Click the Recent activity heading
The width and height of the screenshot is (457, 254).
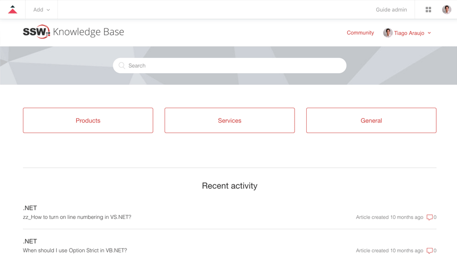[x=230, y=186]
